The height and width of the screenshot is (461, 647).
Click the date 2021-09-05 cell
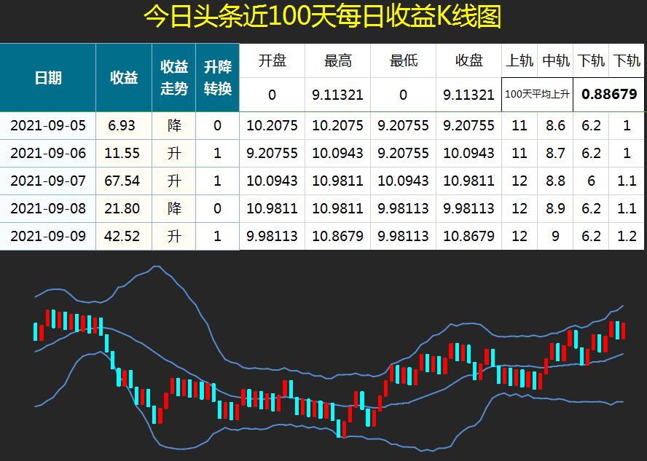pyautogui.click(x=48, y=125)
